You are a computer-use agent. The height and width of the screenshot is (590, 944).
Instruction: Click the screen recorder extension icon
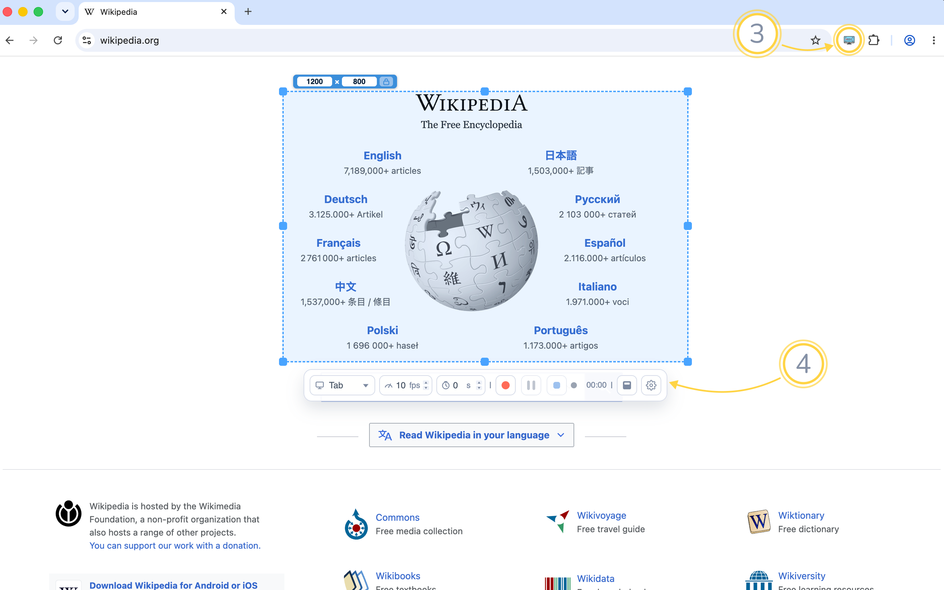849,40
